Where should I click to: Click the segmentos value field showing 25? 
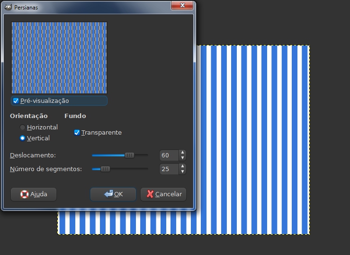[169, 169]
